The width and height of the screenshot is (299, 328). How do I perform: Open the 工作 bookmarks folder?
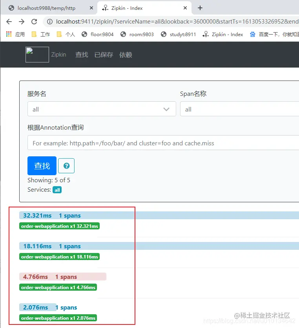pyautogui.click(x=41, y=34)
